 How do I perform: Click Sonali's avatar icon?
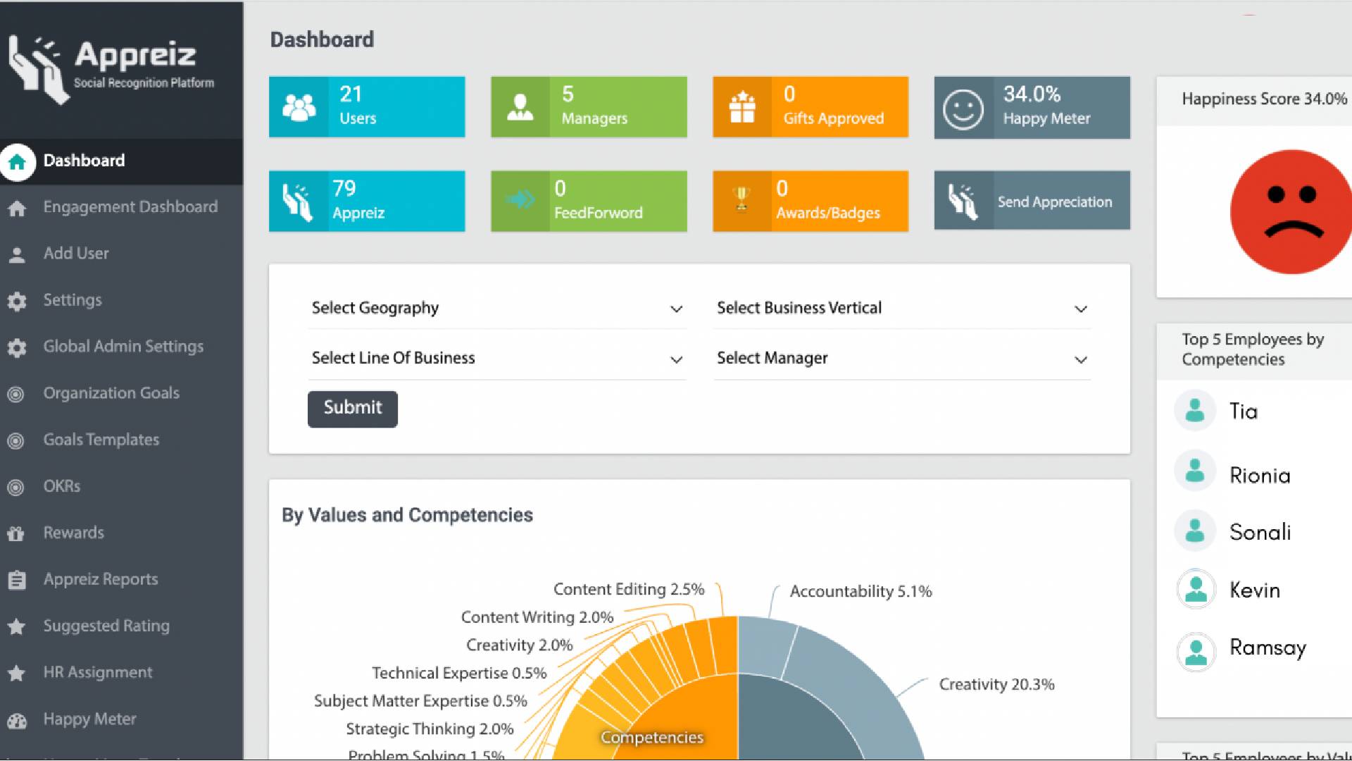1196,531
